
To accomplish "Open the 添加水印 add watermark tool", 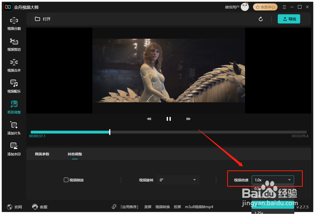I will click(14, 149).
